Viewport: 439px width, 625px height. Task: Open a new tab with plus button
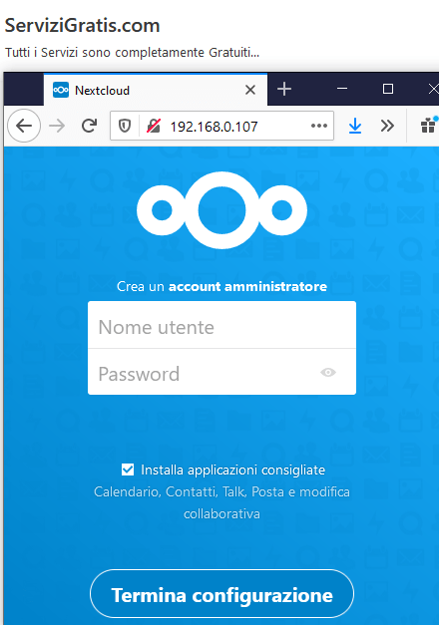pyautogui.click(x=284, y=89)
